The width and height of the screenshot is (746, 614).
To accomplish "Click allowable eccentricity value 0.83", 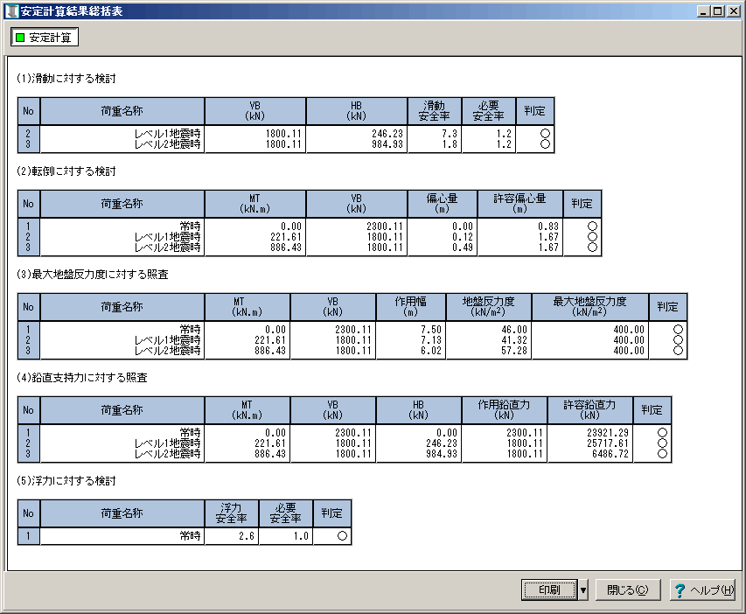I will pos(548,227).
